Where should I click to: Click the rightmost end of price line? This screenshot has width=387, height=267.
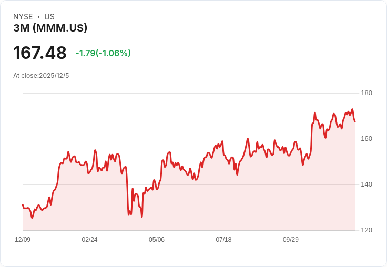pyautogui.click(x=355, y=121)
